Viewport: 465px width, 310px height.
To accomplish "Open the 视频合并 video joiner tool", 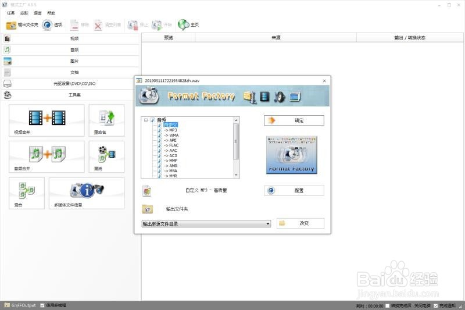I will point(46,120).
